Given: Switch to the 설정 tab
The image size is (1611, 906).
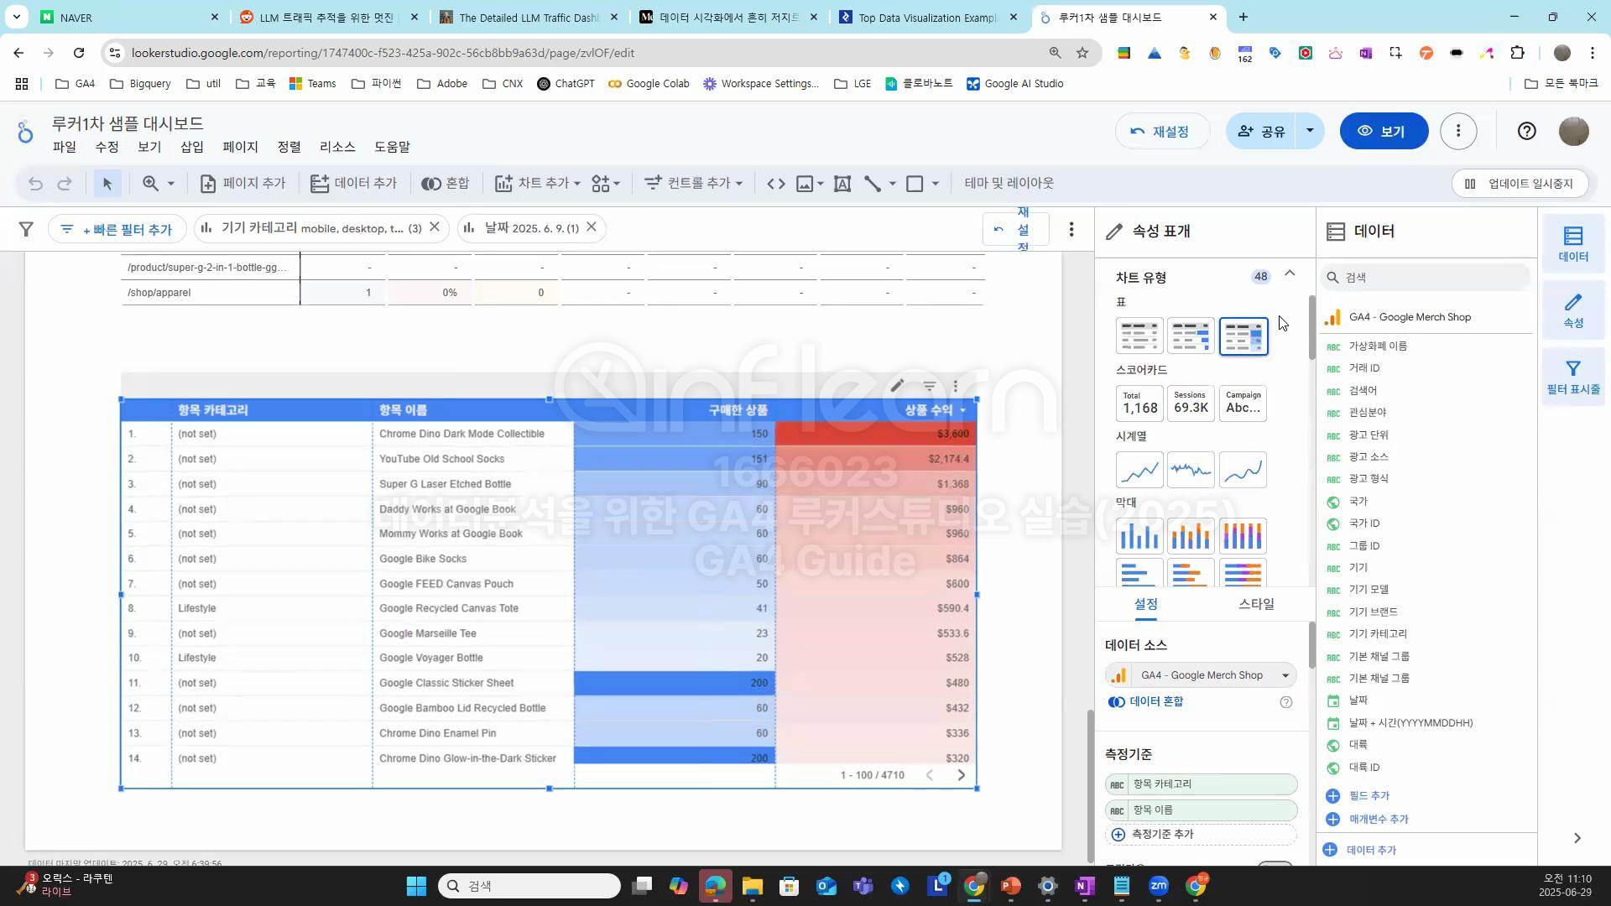Looking at the screenshot, I should click(x=1146, y=604).
